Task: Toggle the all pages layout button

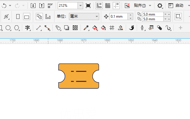Action: pos(39,16)
